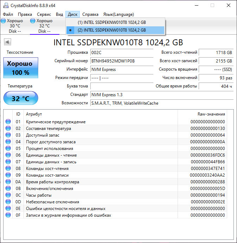Click total working time value 404 ч

216,86
